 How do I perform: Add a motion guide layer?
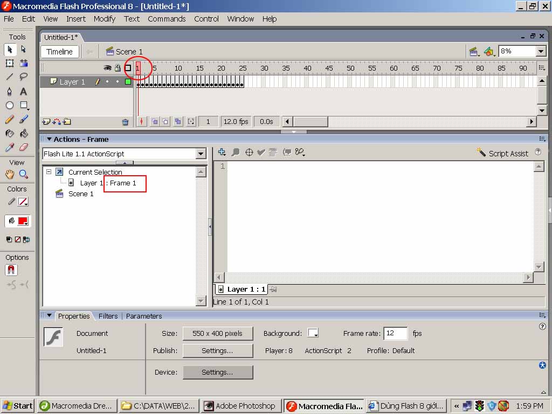(56, 122)
